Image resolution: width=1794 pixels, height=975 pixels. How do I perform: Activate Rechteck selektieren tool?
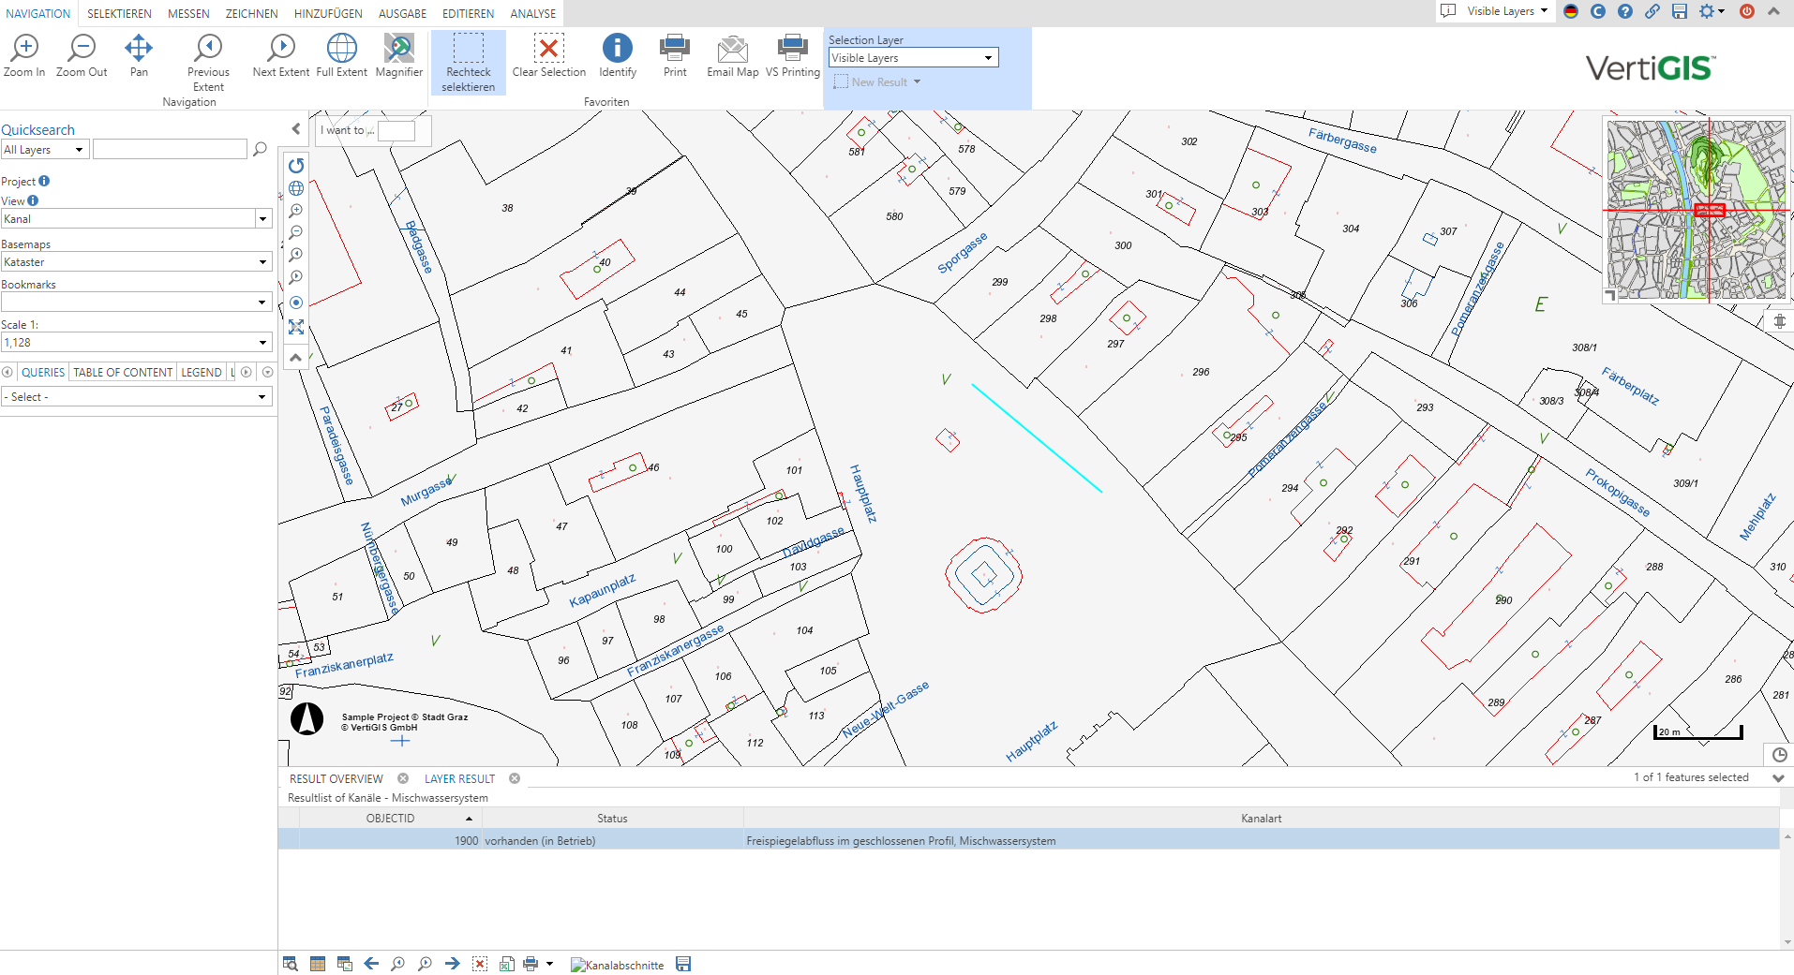(469, 62)
